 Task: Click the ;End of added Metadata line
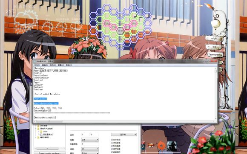(46, 94)
